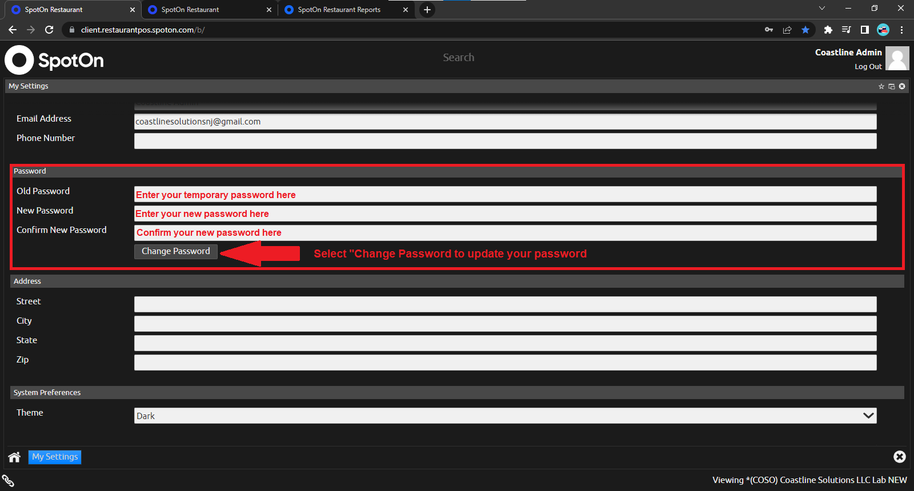Bookmark this page with the star
Screen dimensions: 914x491
point(805,30)
